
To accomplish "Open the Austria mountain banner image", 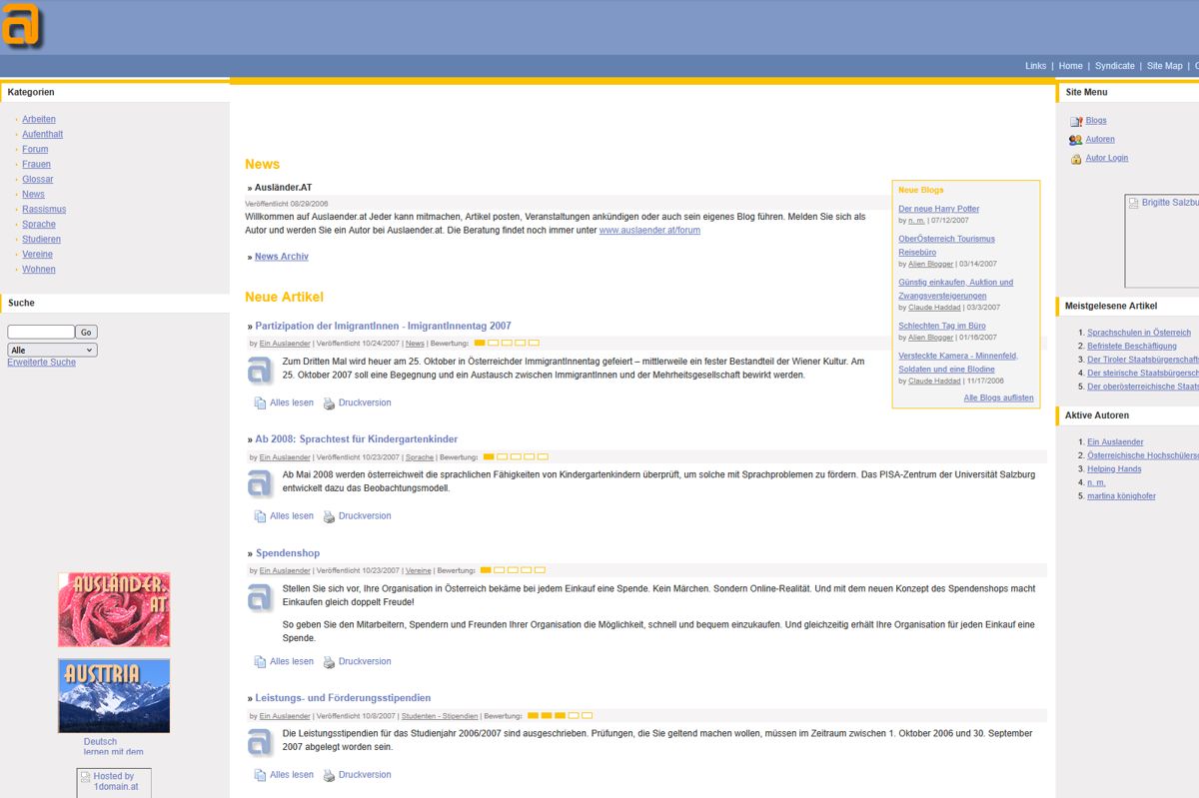I will (114, 695).
